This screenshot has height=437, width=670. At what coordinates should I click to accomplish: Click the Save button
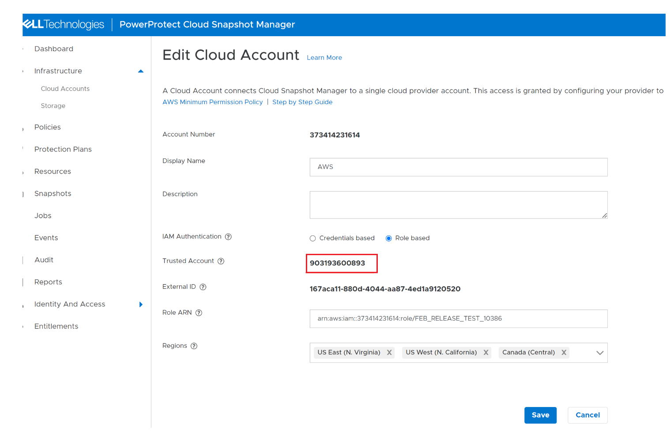[x=540, y=415]
